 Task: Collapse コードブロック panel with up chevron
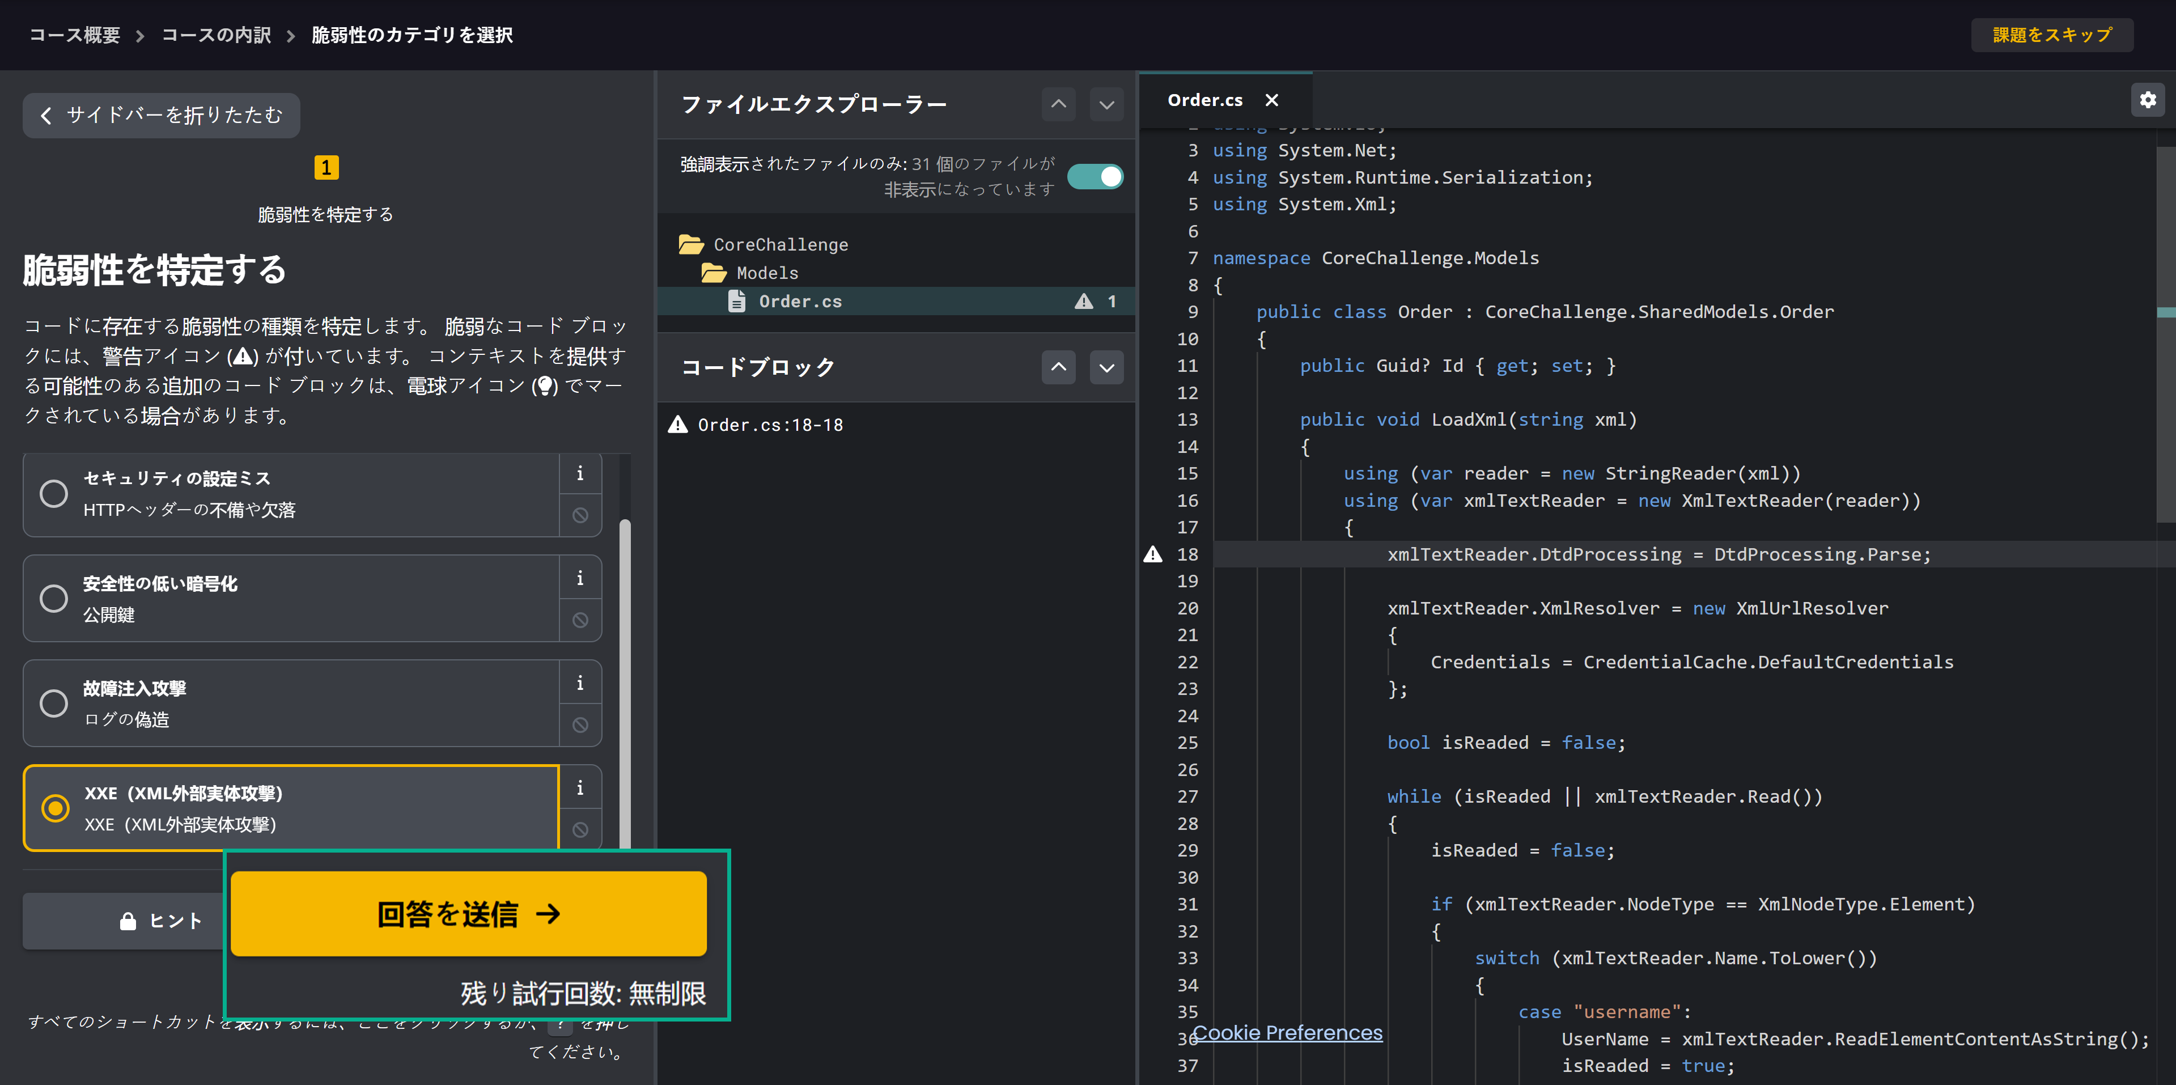tap(1058, 367)
